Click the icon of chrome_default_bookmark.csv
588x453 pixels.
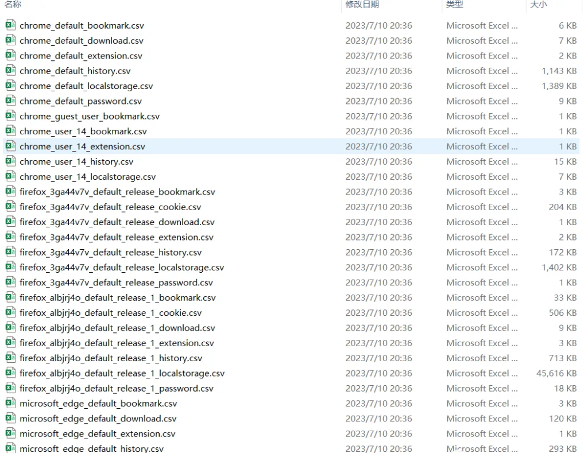click(10, 25)
